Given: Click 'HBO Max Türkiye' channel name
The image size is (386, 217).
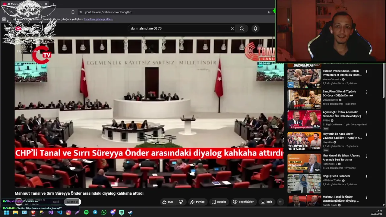Looking at the screenshot, I should tap(332, 180).
